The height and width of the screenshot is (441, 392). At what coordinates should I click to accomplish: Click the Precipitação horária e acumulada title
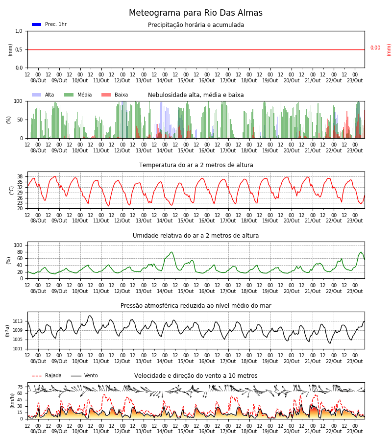click(196, 25)
